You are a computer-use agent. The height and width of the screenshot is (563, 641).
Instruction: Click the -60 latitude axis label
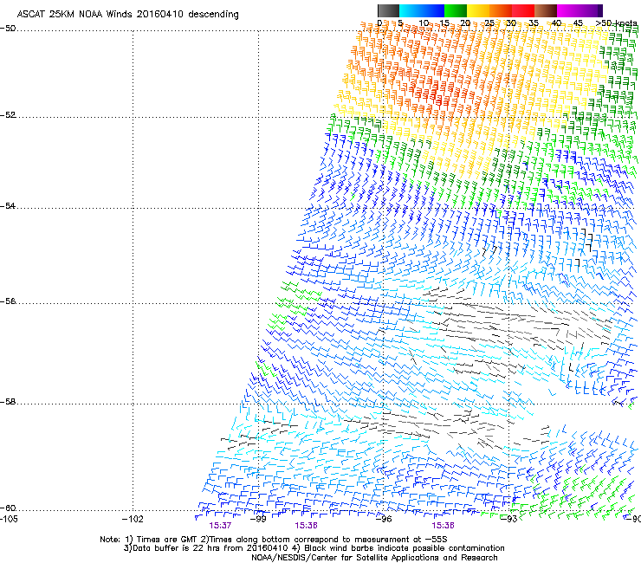(8, 508)
